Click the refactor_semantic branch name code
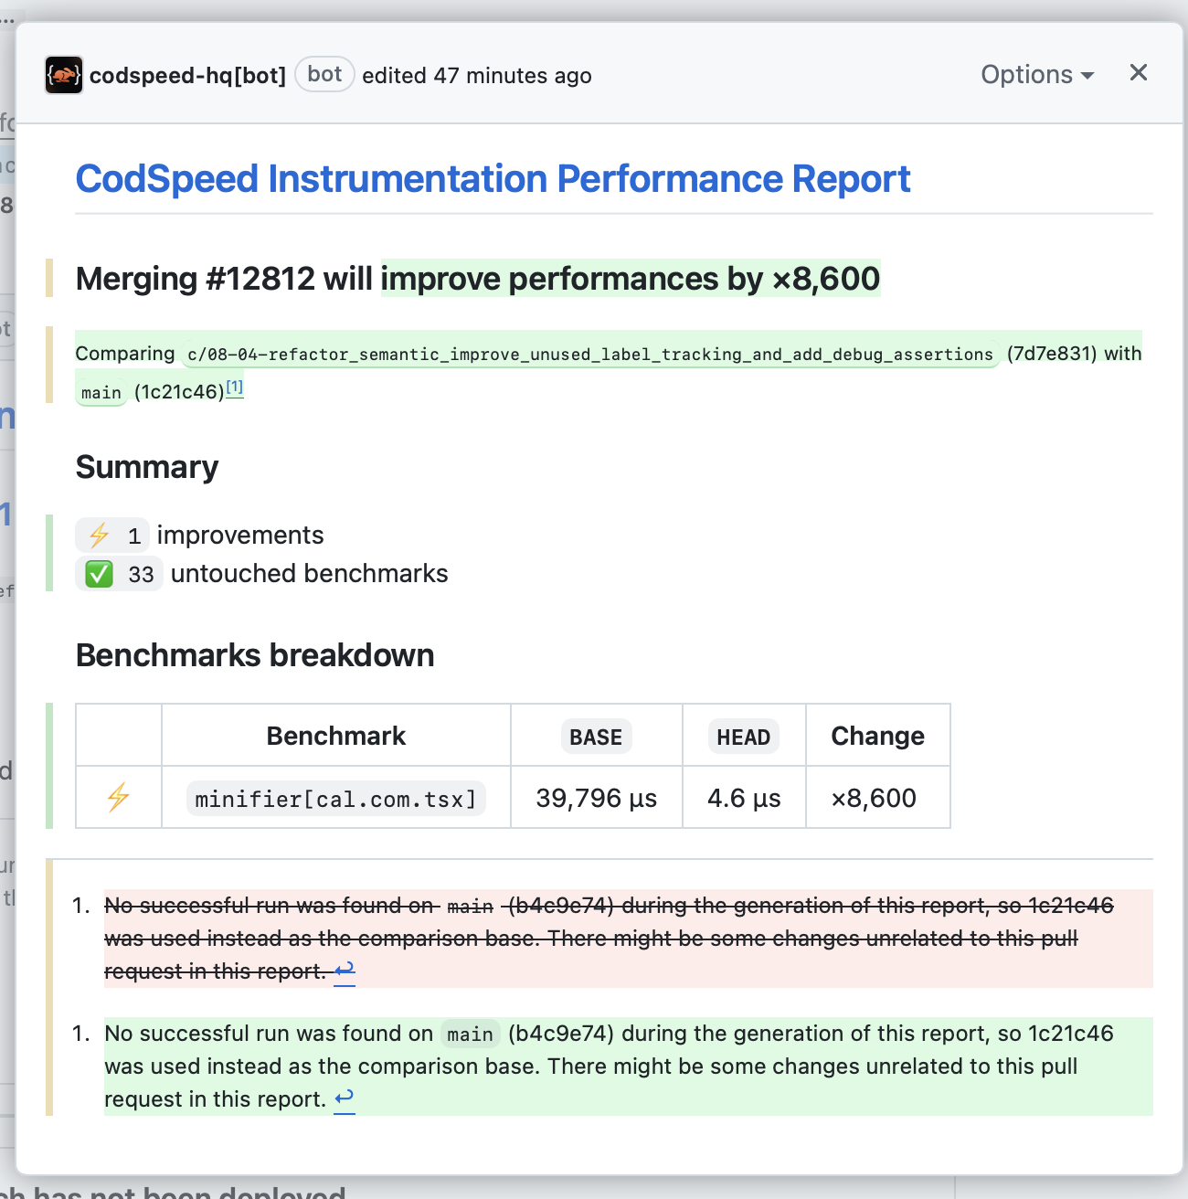This screenshot has width=1188, height=1199. [x=589, y=355]
